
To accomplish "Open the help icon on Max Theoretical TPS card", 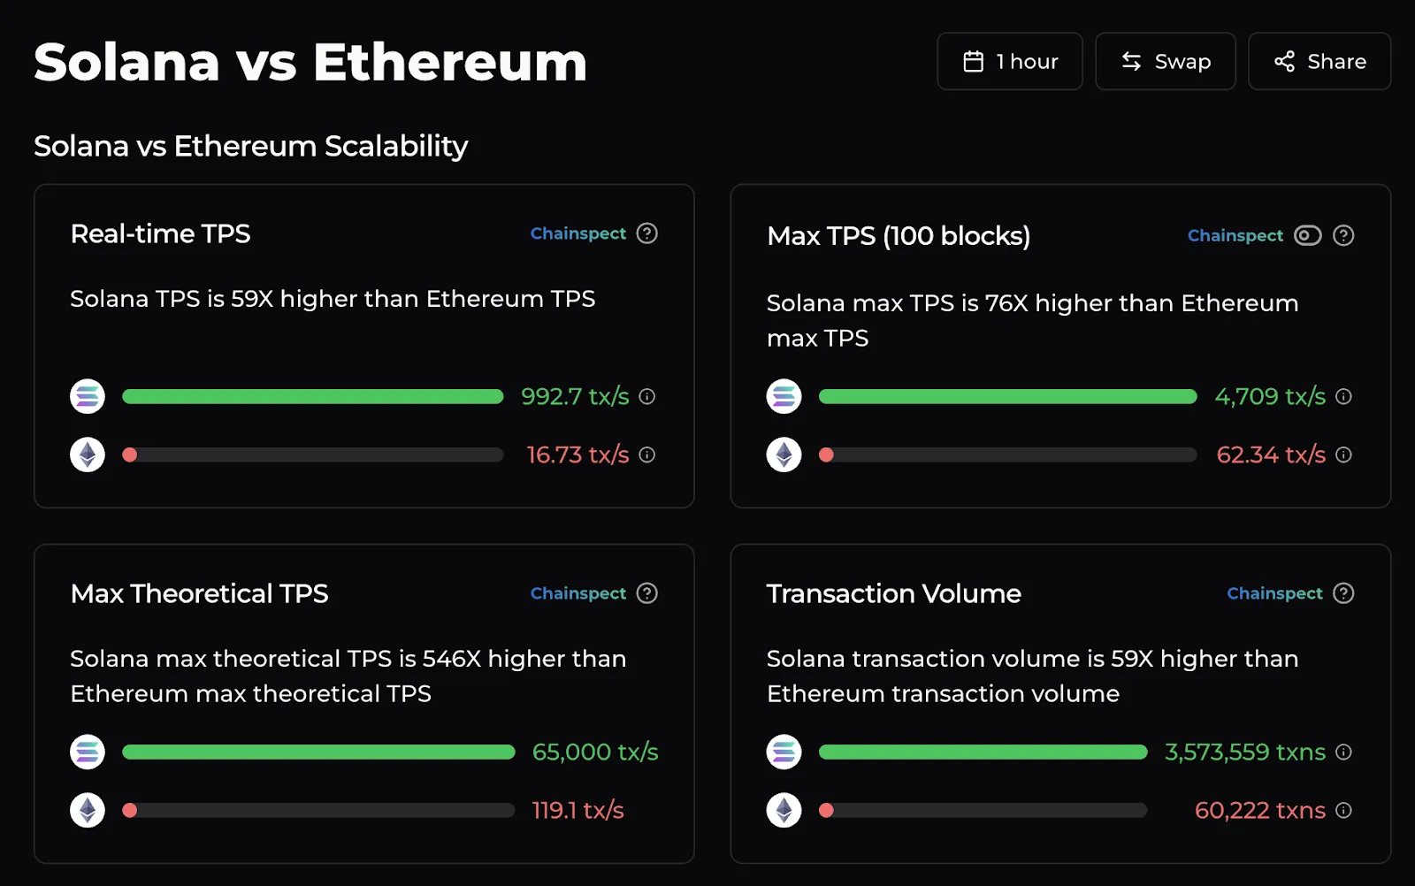I will [646, 593].
